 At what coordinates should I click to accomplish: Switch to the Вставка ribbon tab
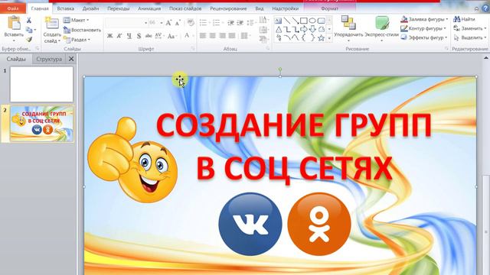65,8
